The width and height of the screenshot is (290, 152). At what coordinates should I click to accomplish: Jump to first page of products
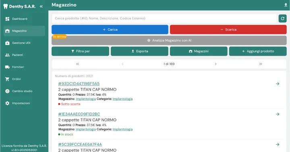[x=77, y=64]
